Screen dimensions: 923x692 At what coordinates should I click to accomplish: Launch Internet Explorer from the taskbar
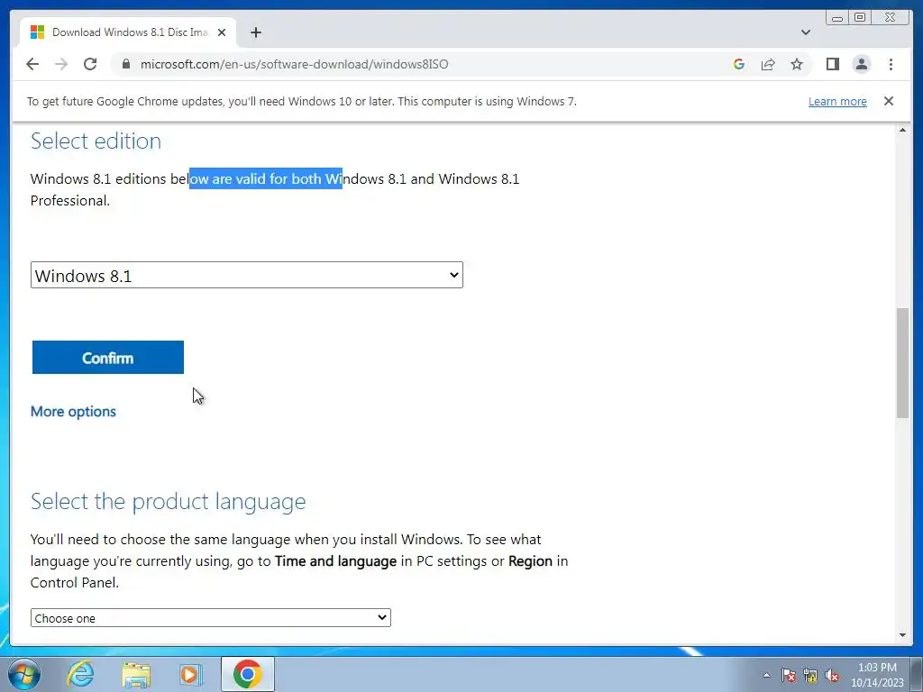(x=80, y=674)
